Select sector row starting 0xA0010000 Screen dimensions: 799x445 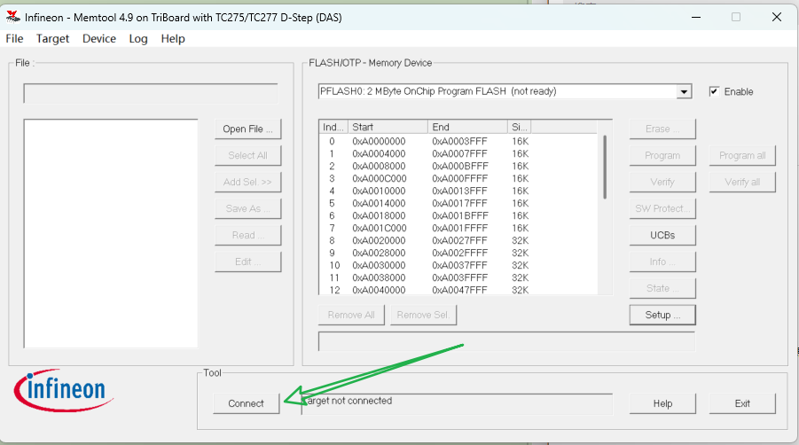coord(458,191)
